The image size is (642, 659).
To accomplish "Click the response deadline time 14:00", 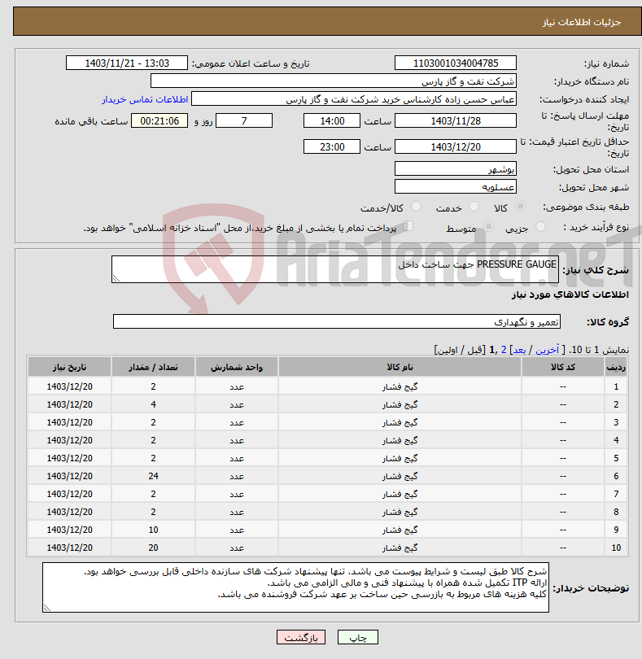I will pyautogui.click(x=332, y=121).
